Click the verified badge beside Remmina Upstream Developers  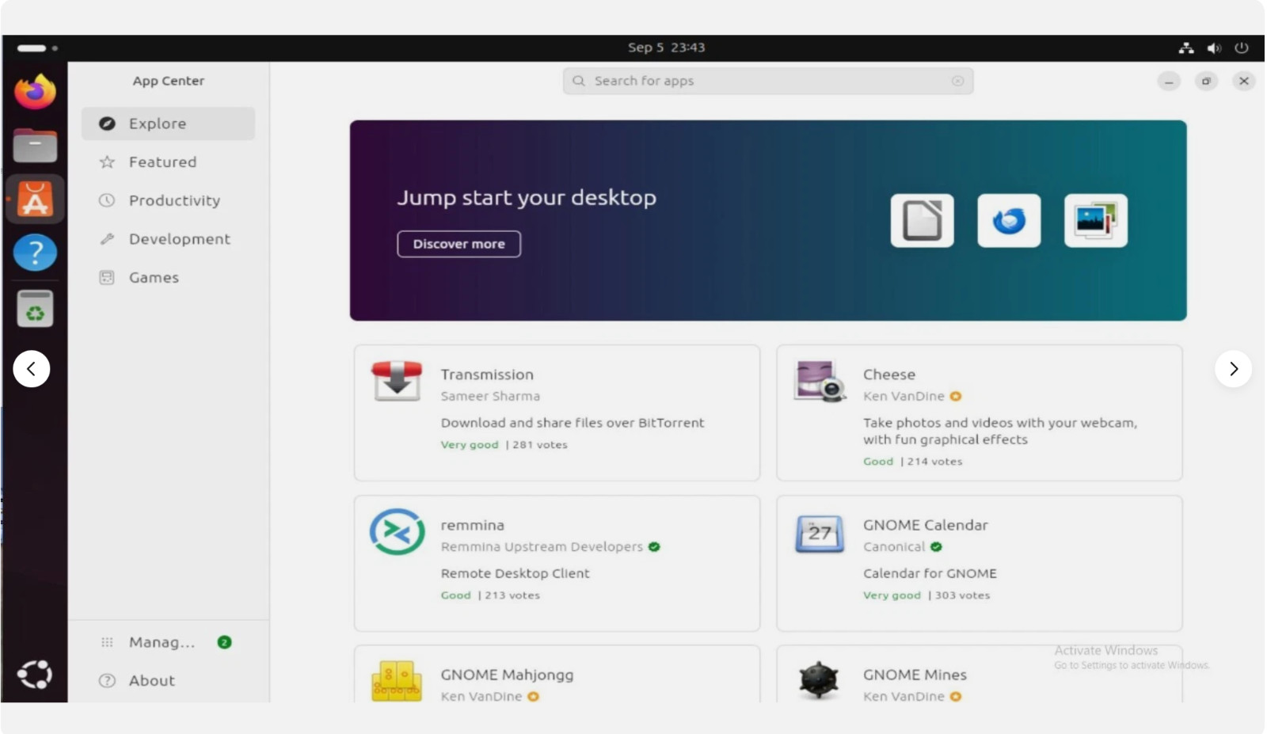coord(654,547)
